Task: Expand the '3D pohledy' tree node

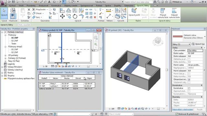Action: point(5,55)
